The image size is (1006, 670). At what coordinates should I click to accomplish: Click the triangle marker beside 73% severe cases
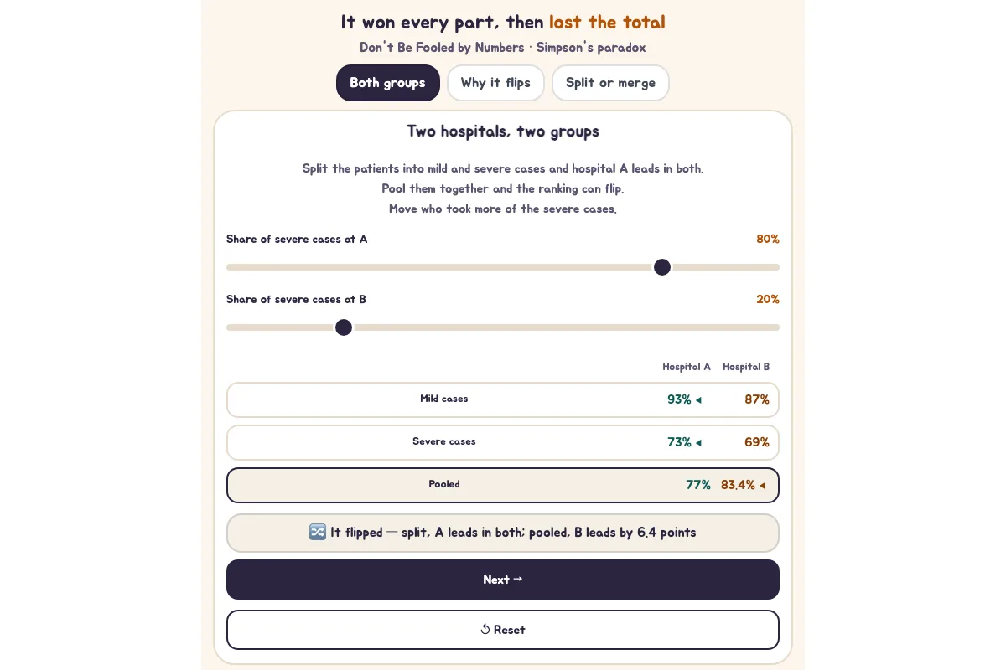point(698,443)
